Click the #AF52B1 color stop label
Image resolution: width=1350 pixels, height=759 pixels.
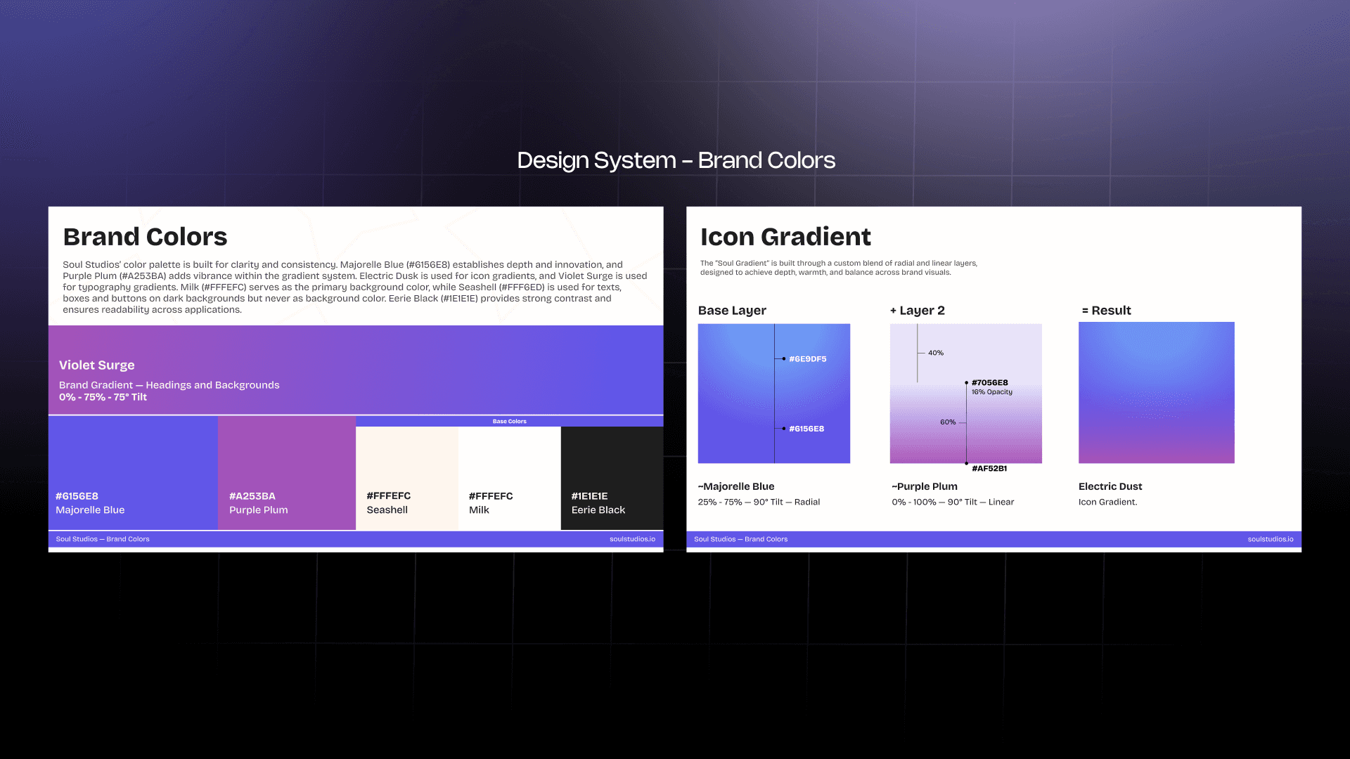(x=989, y=468)
